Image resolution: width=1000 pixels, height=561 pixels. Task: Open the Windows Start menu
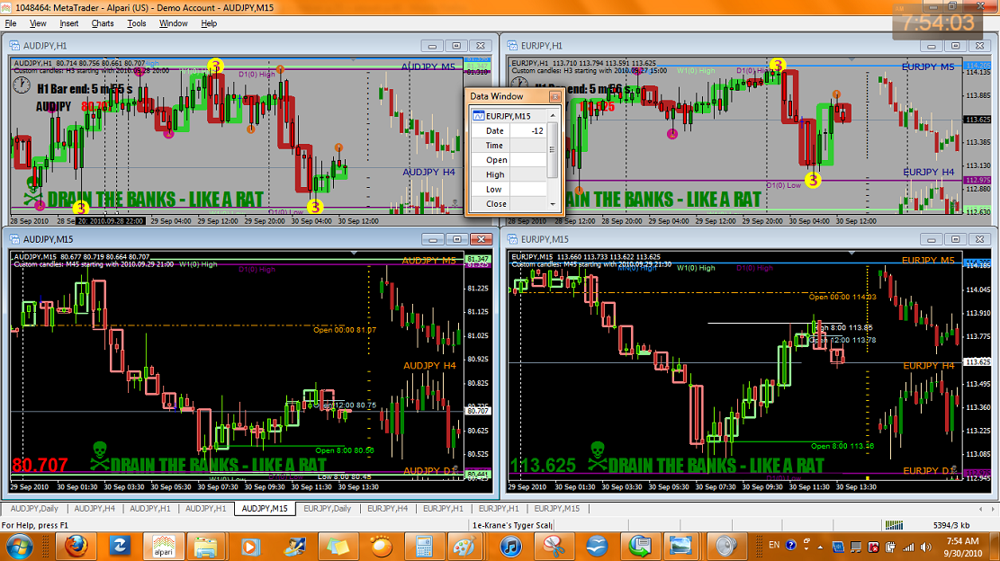19,547
